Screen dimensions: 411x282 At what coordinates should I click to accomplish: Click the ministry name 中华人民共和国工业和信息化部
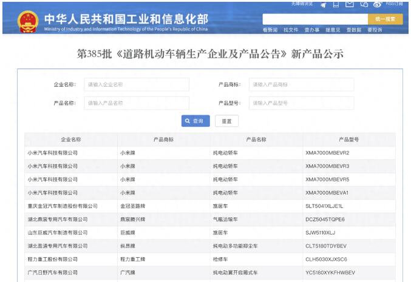(126, 19)
